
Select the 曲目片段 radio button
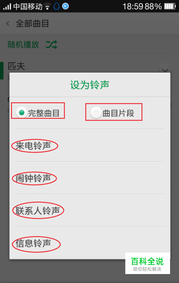coord(96,113)
